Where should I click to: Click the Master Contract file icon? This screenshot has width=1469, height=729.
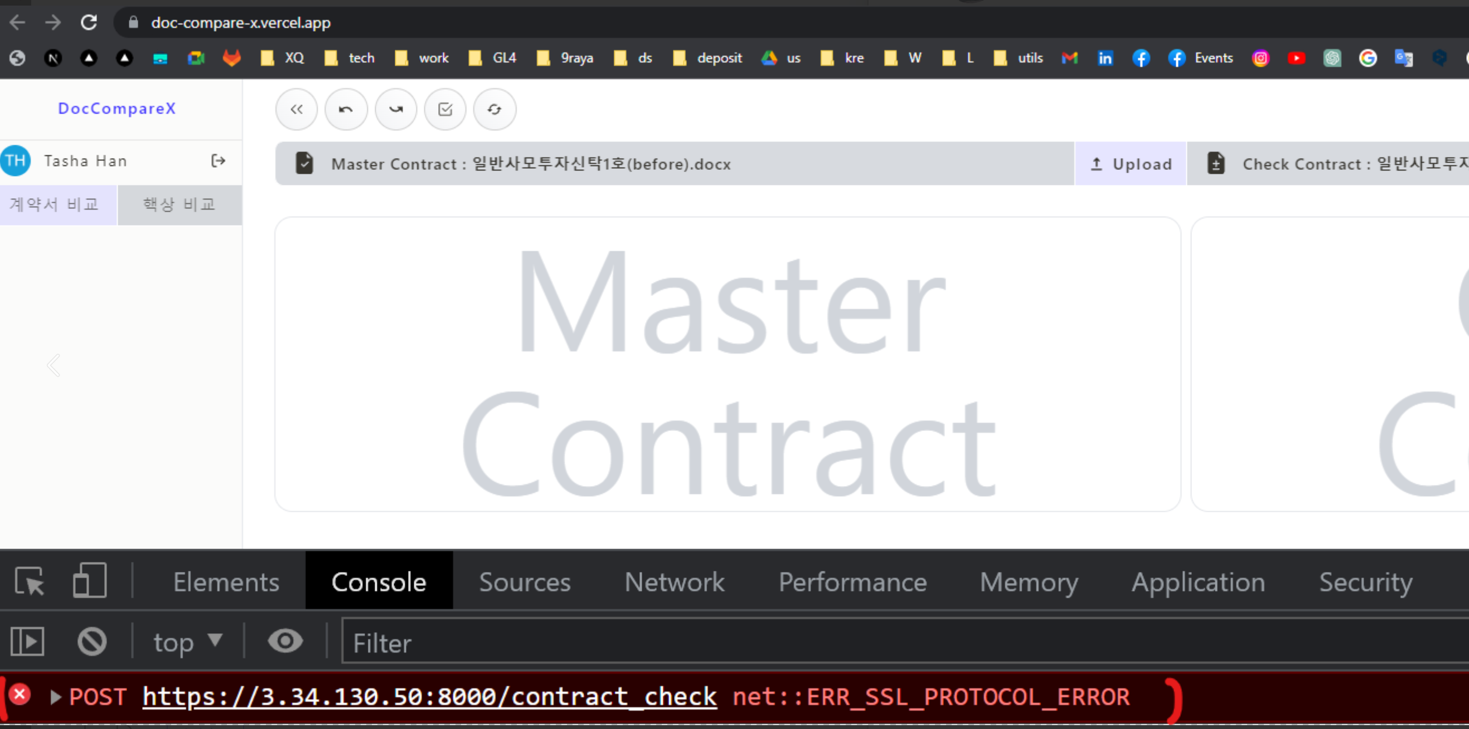click(304, 163)
